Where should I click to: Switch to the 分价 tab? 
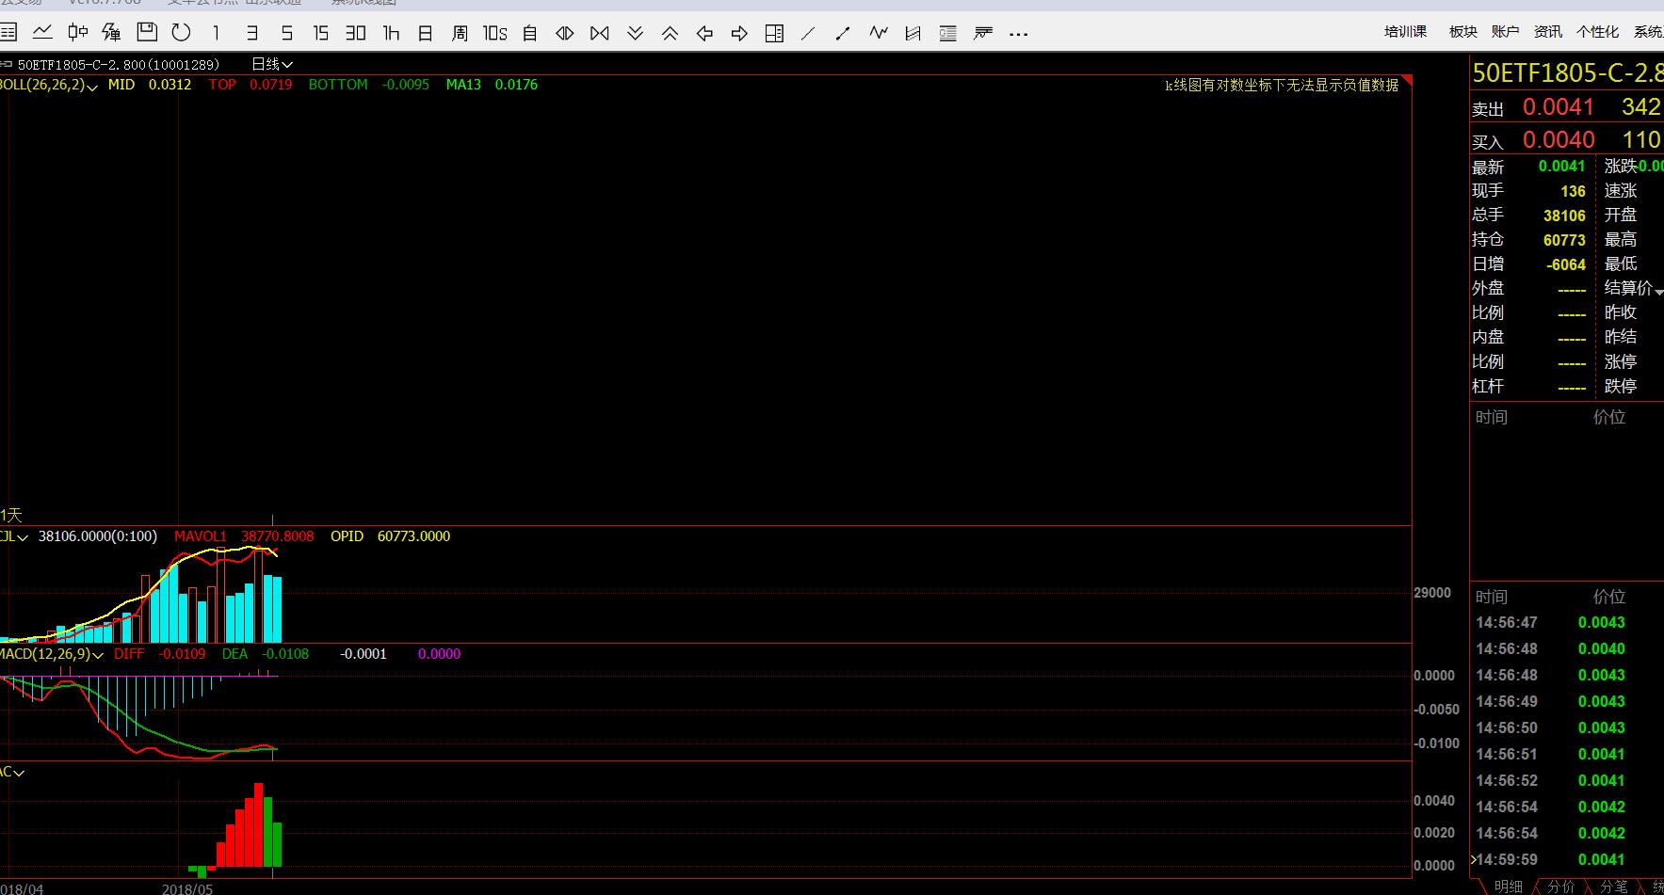[x=1560, y=887]
